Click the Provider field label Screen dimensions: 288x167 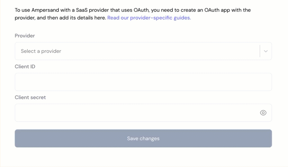[25, 36]
